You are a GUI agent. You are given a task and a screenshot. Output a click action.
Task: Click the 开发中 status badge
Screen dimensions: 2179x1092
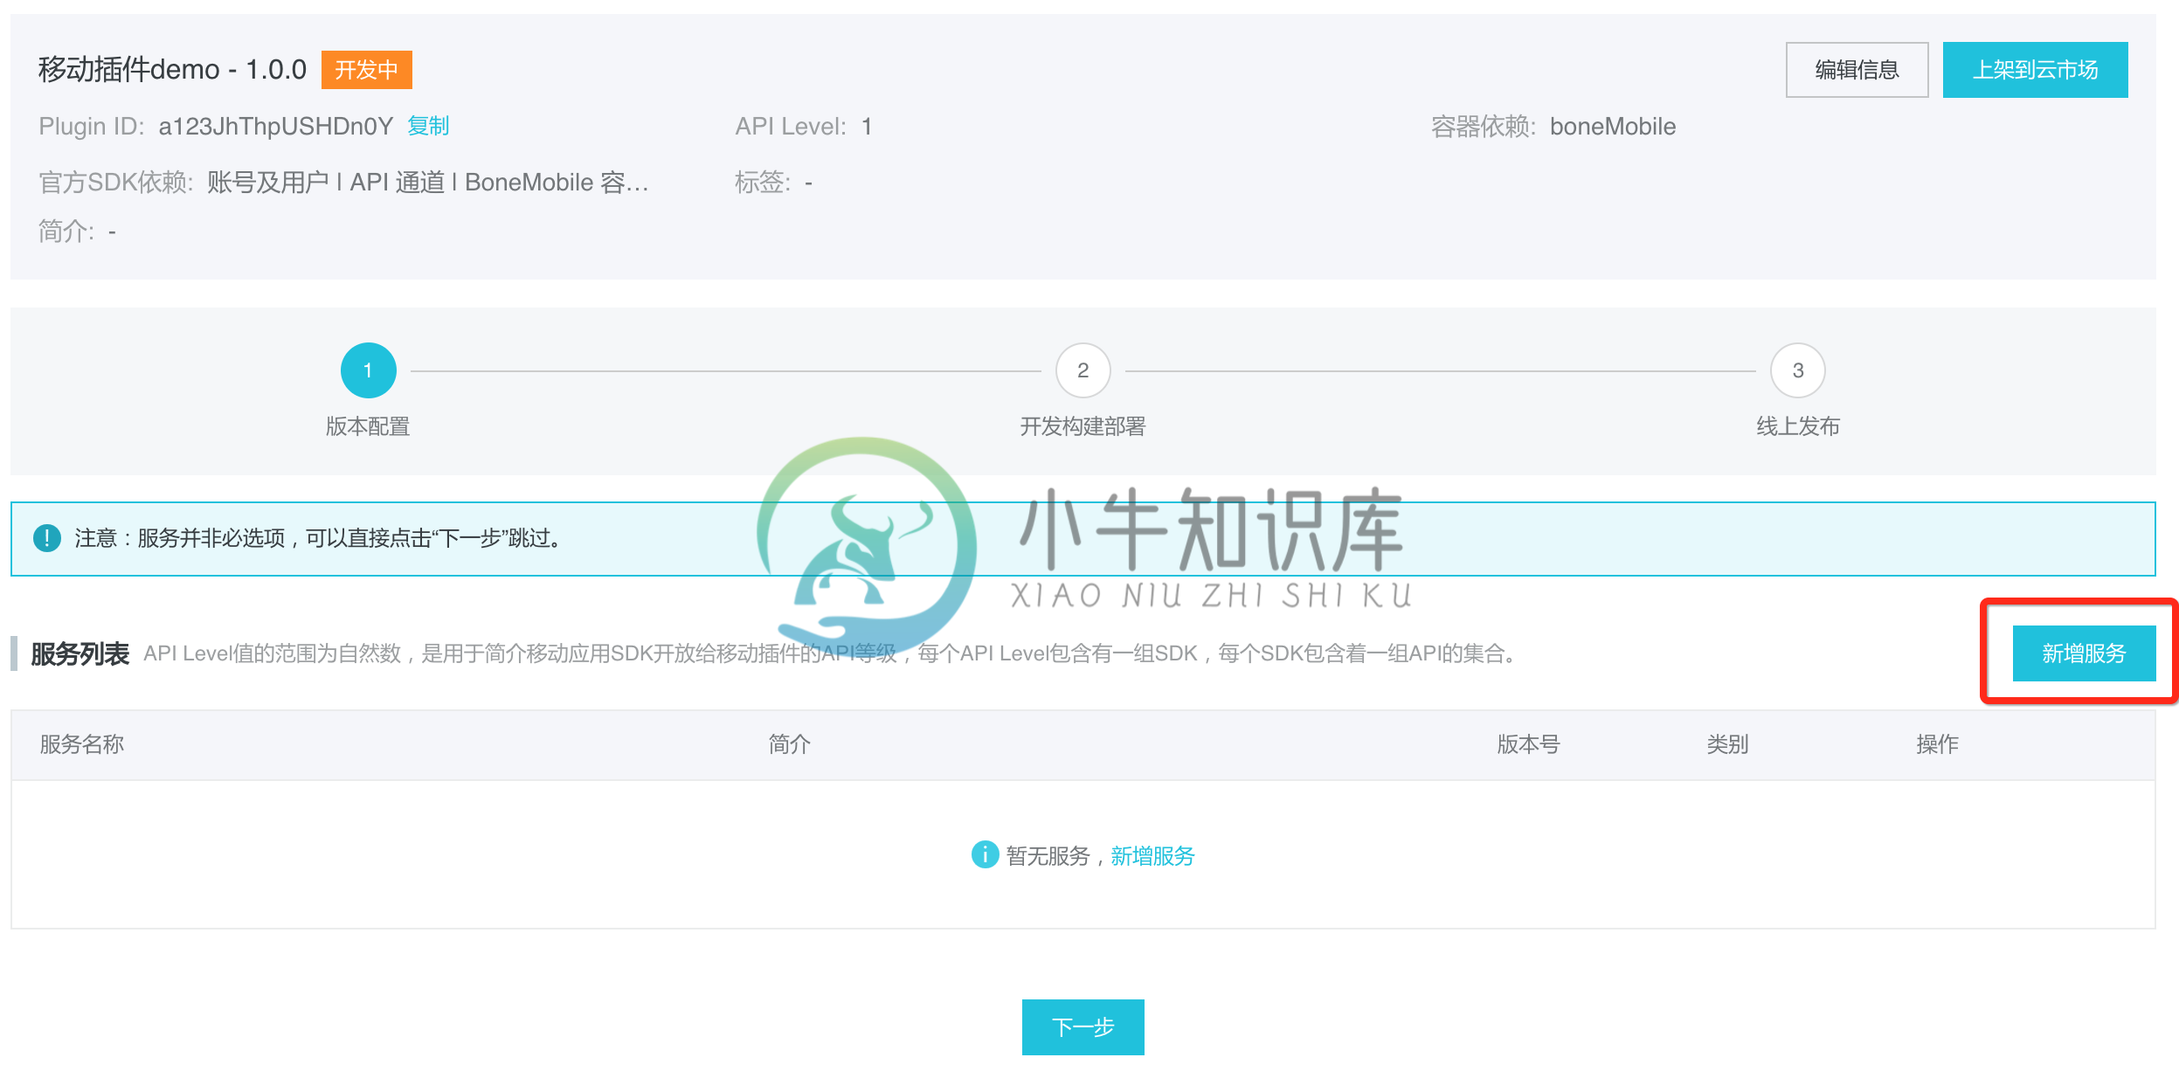[x=366, y=70]
